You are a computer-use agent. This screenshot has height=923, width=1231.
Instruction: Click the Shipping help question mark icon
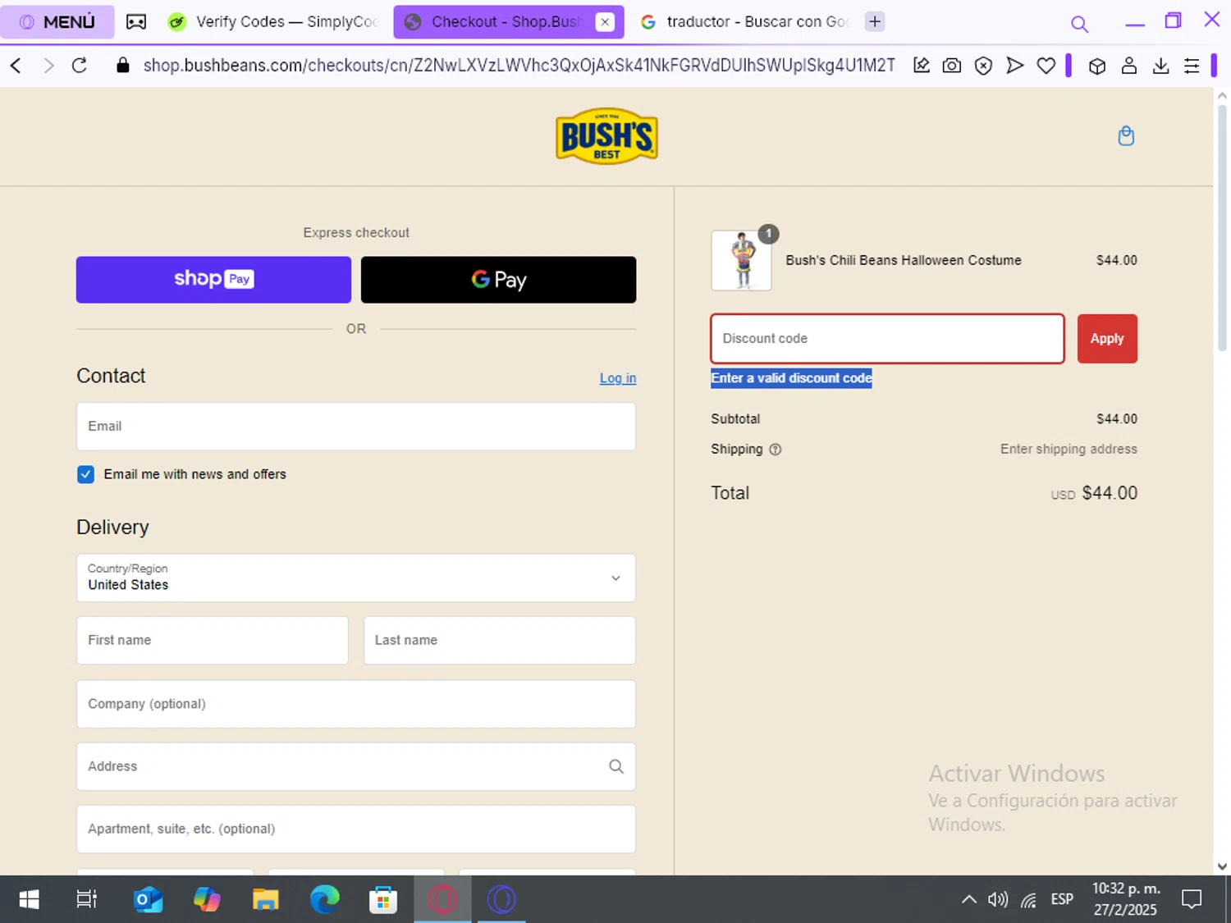pyautogui.click(x=775, y=450)
